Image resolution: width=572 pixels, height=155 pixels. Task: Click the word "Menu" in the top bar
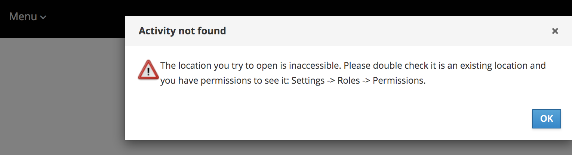coord(23,17)
